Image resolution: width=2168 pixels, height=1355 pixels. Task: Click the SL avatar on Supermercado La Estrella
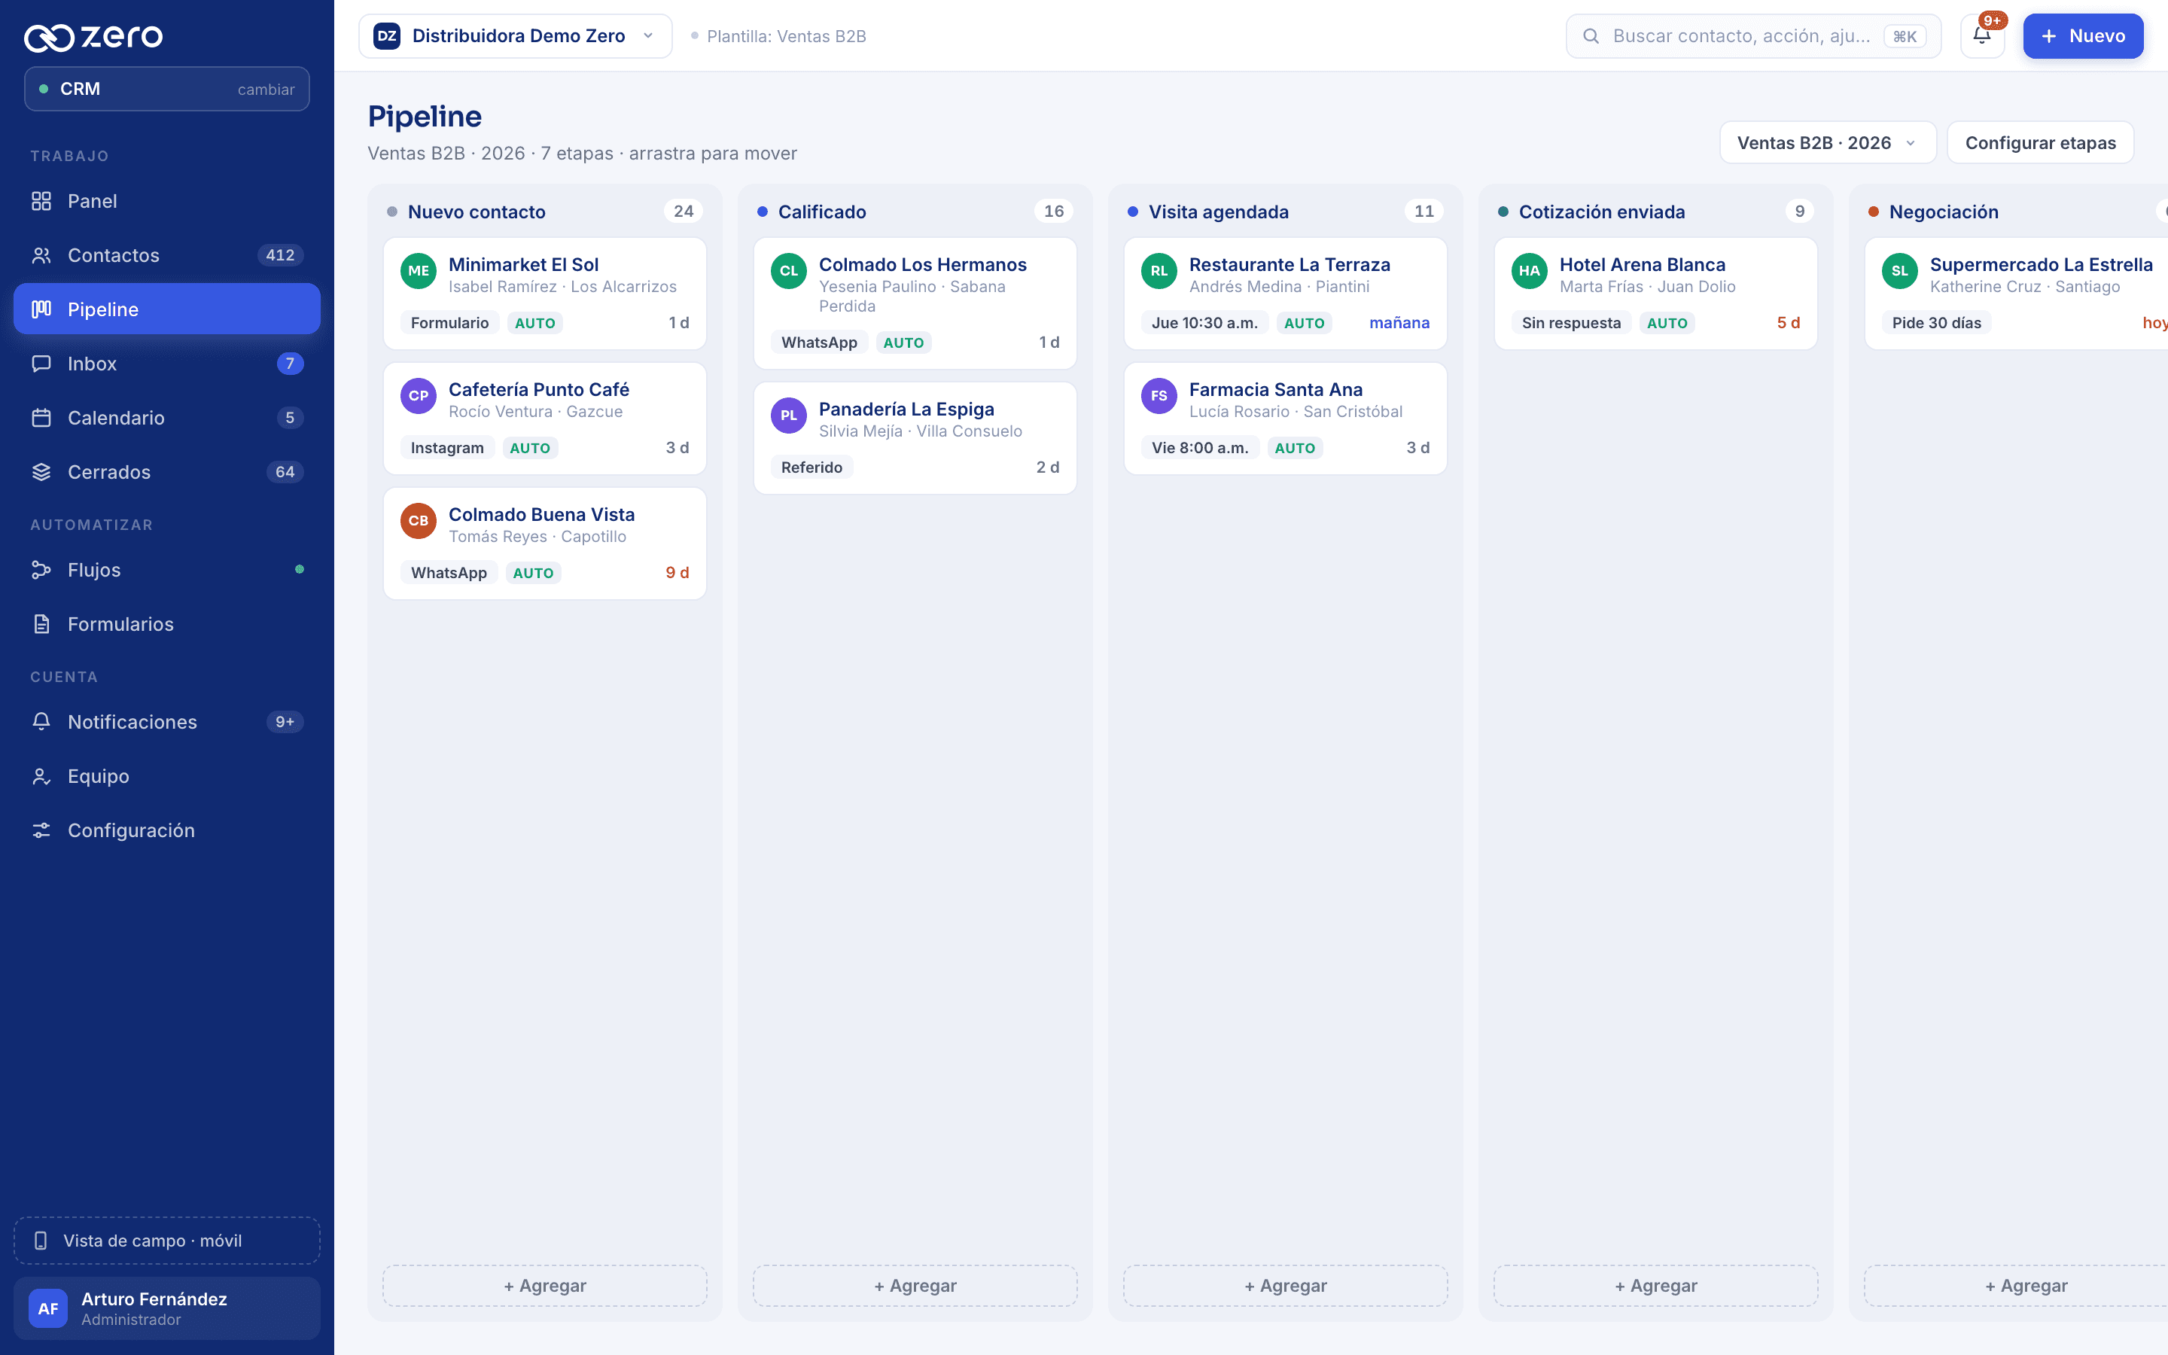[x=1899, y=271]
